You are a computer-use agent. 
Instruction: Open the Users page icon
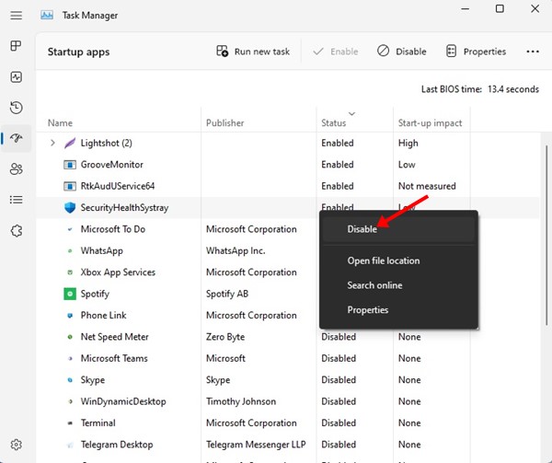coord(16,168)
